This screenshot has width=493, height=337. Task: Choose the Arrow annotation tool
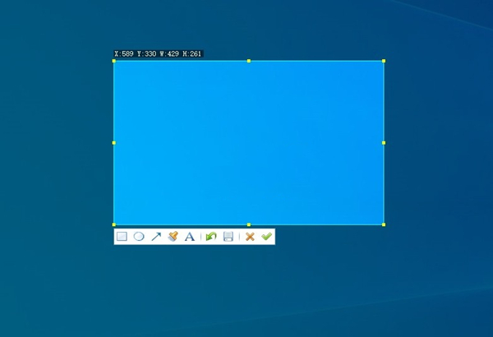pyautogui.click(x=156, y=237)
